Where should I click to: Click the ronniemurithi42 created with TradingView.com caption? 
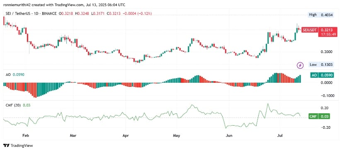click(64, 5)
